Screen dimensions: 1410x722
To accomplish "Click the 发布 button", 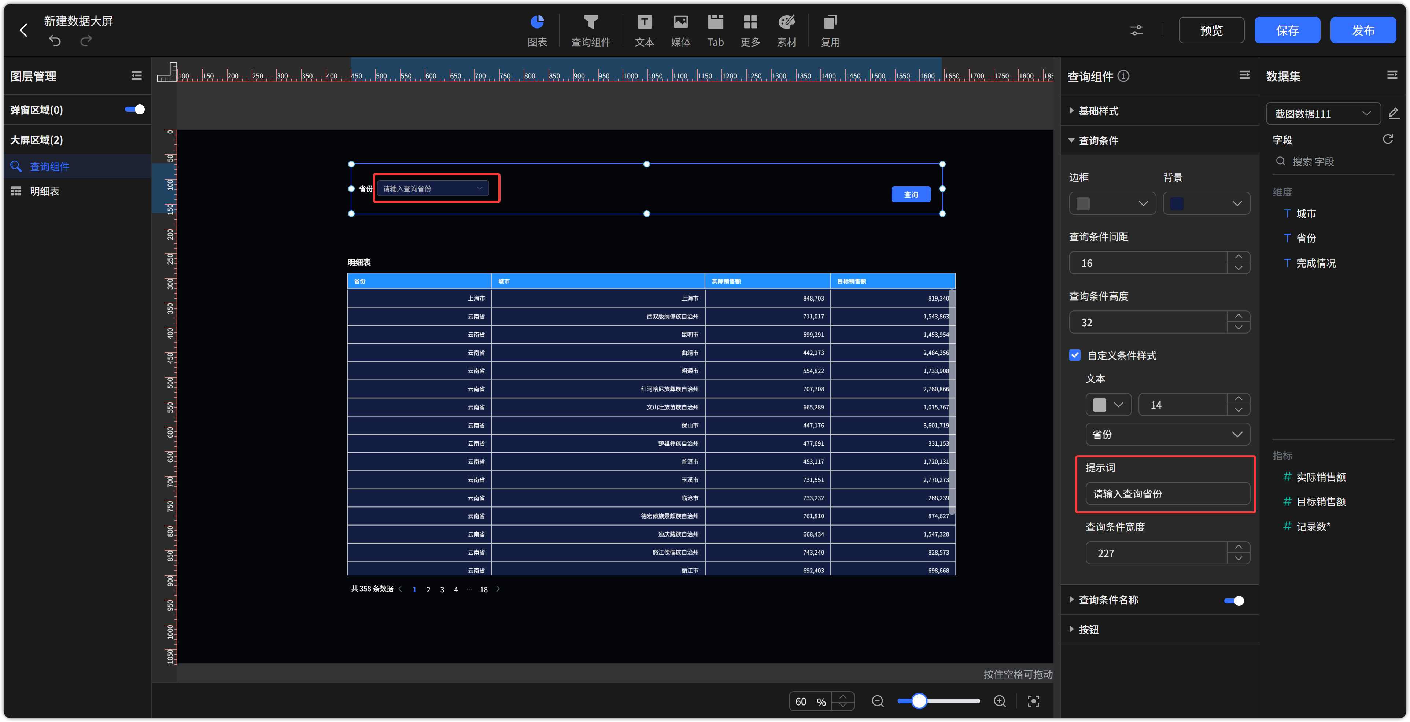I will [x=1363, y=30].
